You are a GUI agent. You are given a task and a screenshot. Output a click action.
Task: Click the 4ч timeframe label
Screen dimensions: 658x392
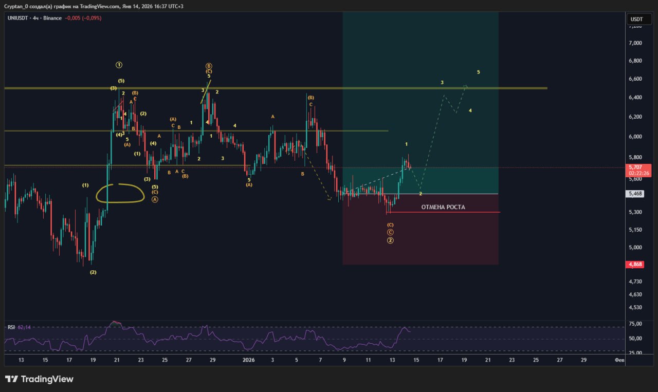36,18
